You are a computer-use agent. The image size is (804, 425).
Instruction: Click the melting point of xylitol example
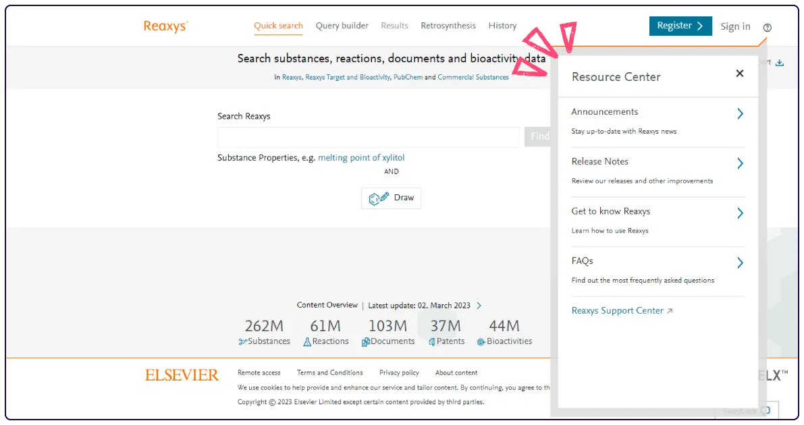pos(361,158)
